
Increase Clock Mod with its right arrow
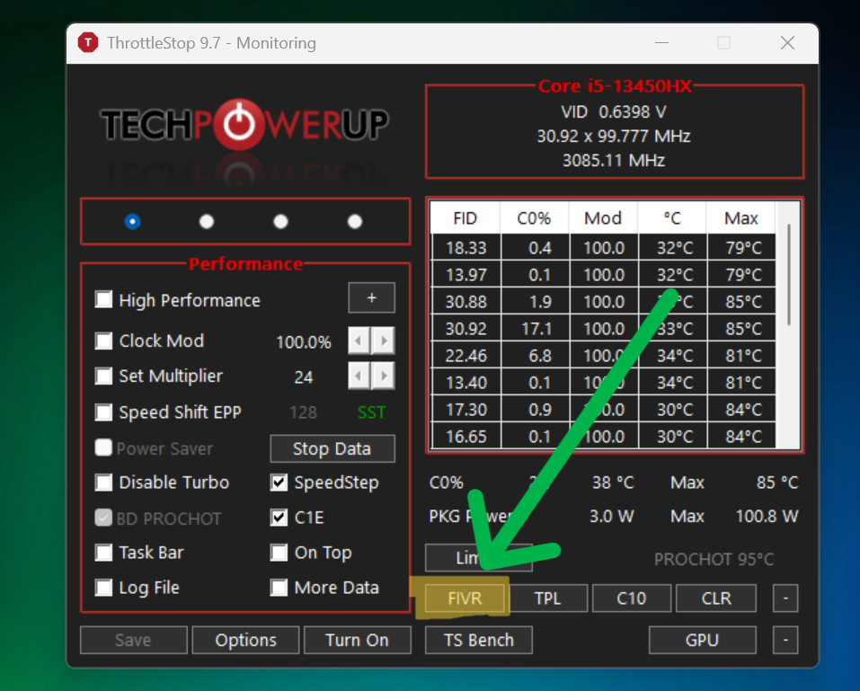[x=384, y=341]
